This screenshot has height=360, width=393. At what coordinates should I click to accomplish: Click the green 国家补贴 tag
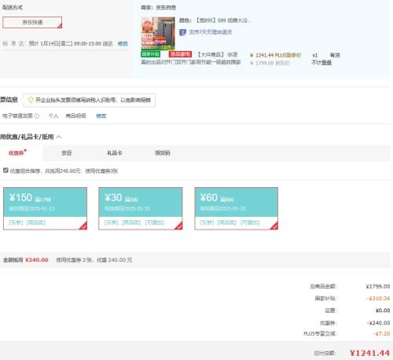[x=150, y=54]
